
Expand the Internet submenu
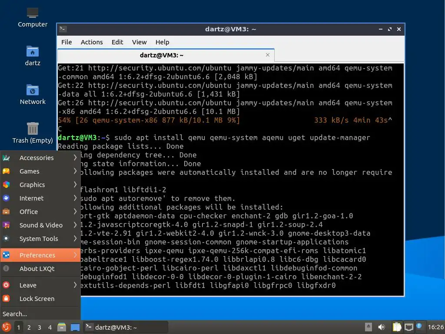pos(40,198)
